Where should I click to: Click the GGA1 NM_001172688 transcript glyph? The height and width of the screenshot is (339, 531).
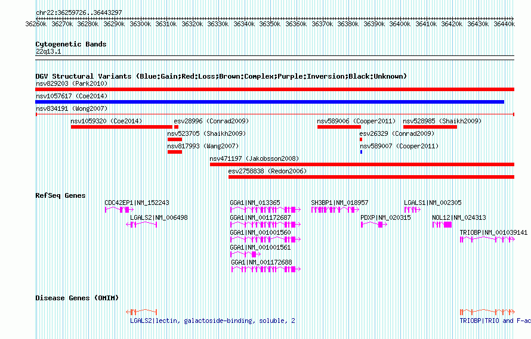point(266,269)
